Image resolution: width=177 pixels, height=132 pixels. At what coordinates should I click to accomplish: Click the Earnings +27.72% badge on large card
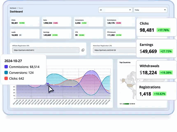tap(166, 51)
